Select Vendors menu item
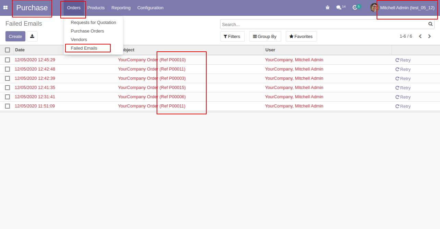 pyautogui.click(x=93, y=39)
